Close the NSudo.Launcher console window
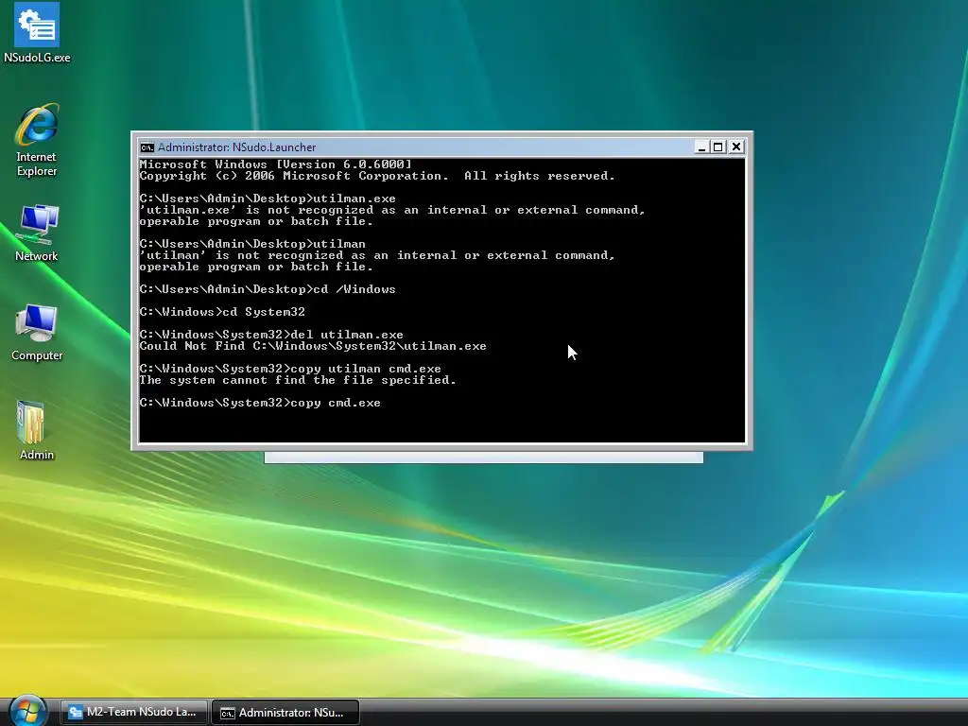Screen dimensions: 968x726 736,147
